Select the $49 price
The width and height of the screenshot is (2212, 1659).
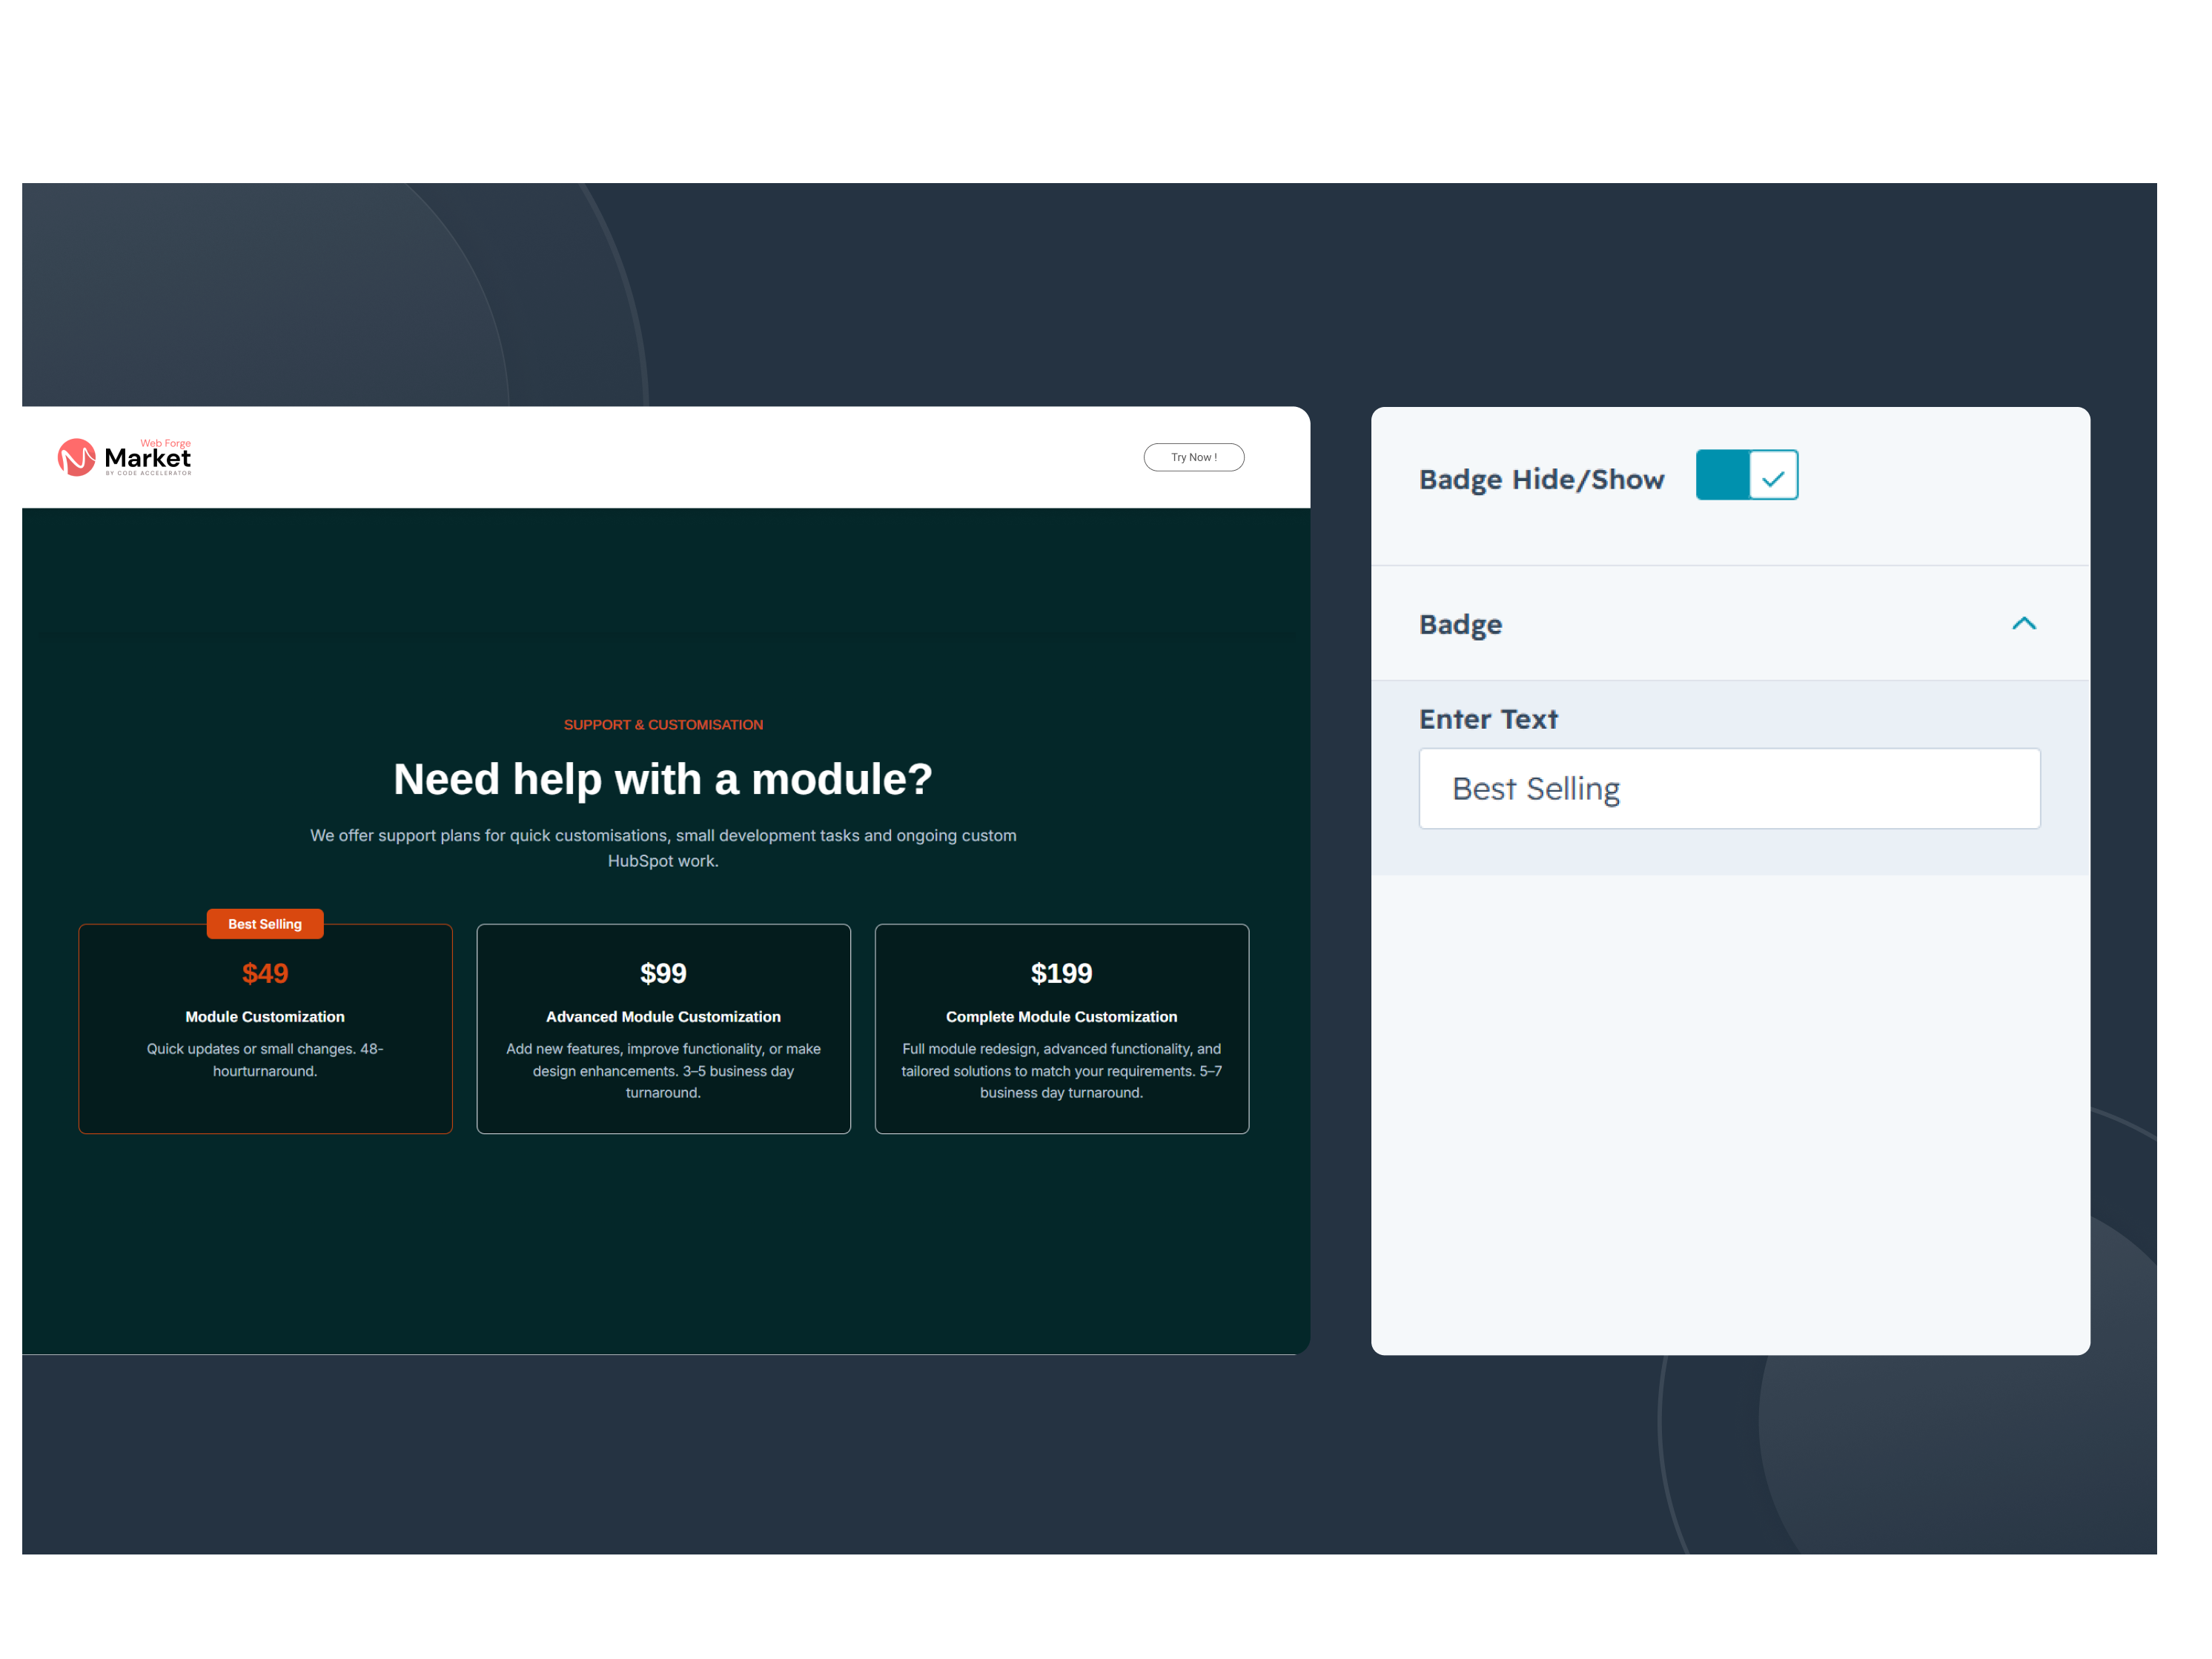[265, 973]
